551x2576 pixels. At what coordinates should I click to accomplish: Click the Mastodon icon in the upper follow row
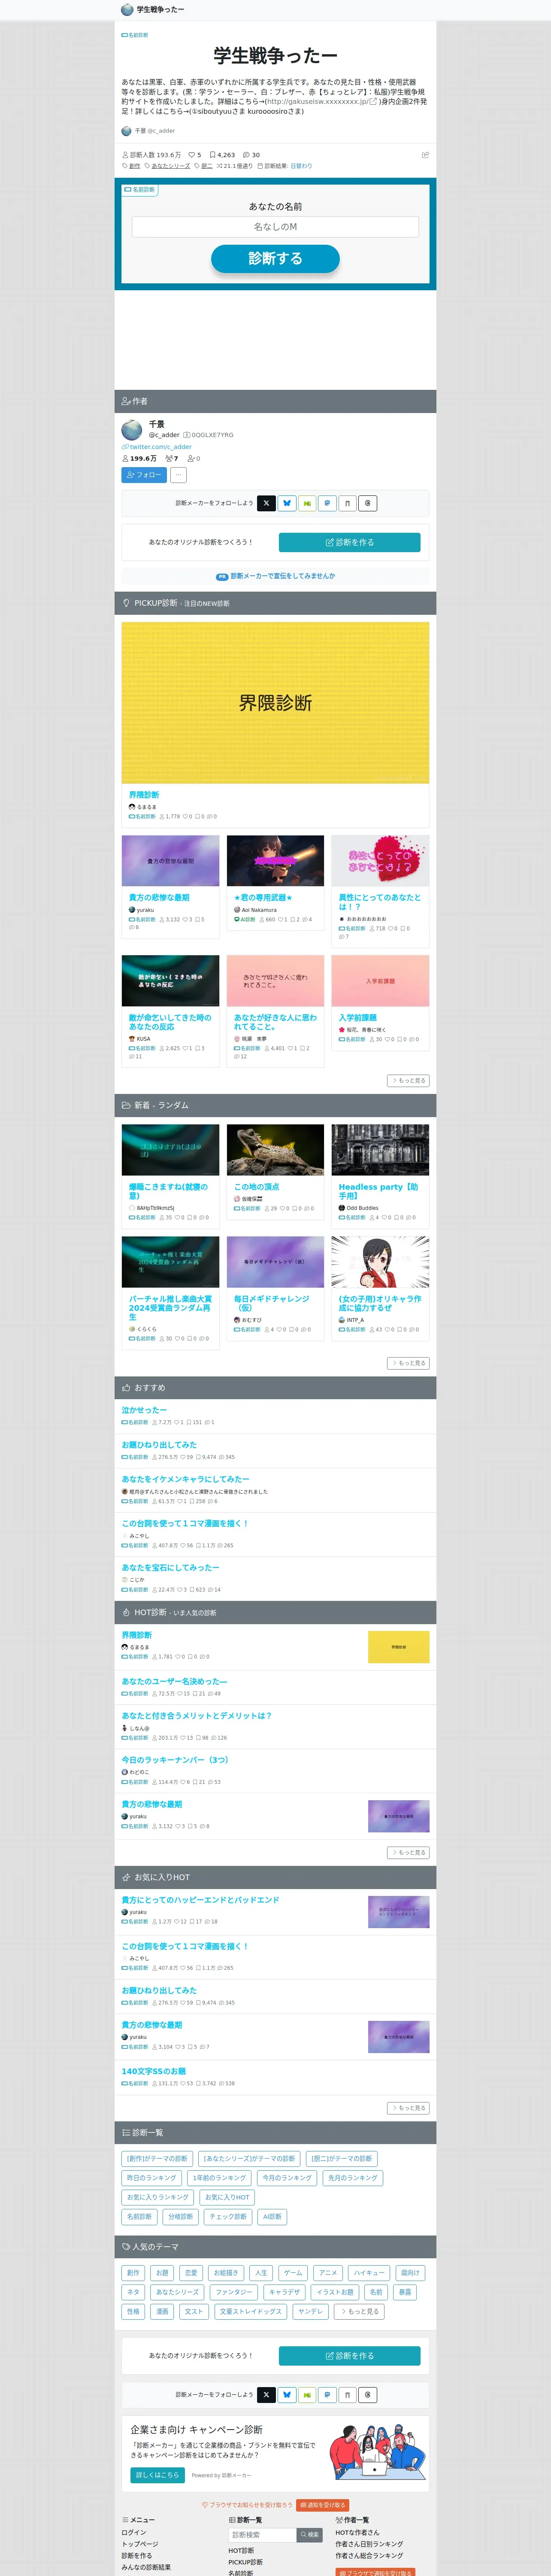pos(327,503)
